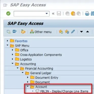94x94 pixels.
Task: Open Other menu button
Action: click(41, 32)
